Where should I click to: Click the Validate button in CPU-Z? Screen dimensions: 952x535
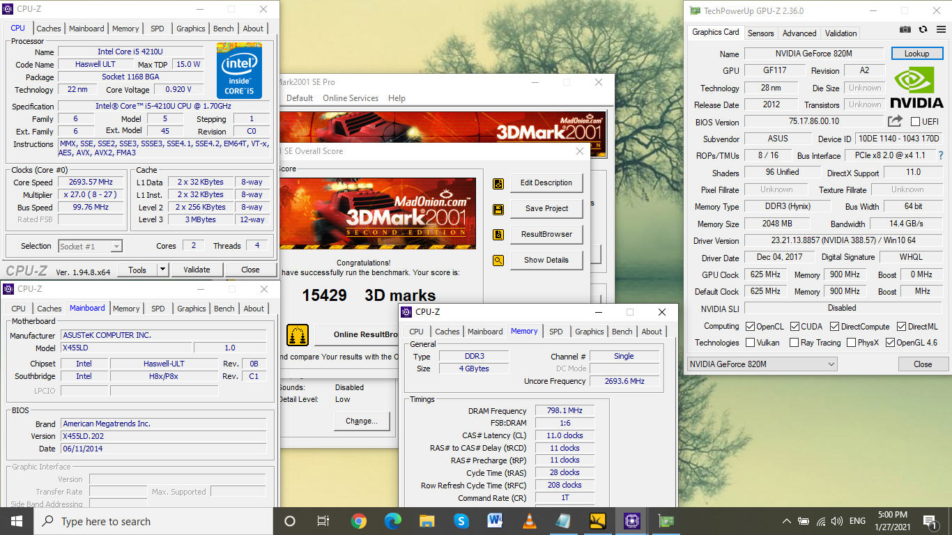pyautogui.click(x=197, y=270)
